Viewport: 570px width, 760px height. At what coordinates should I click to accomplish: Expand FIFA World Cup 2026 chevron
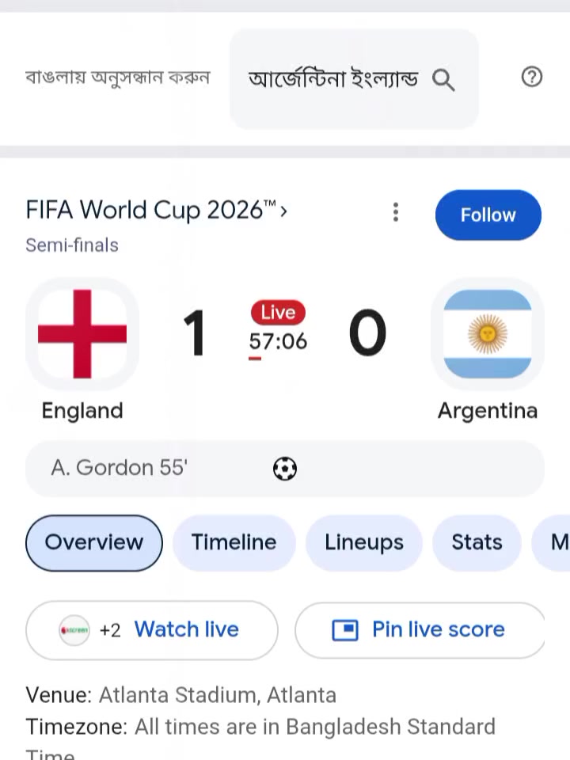point(283,211)
